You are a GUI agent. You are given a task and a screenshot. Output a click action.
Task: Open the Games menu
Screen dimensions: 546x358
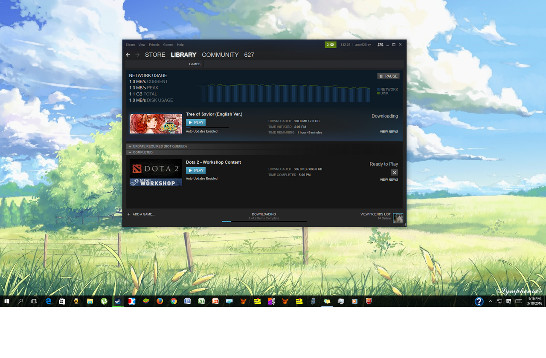coord(168,45)
